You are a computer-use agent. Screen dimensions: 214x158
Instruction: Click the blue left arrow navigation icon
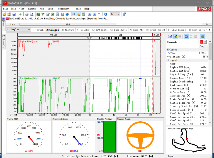point(90,14)
